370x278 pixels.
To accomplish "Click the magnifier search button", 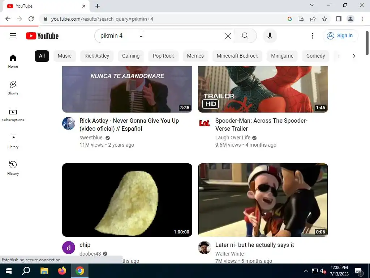I will tap(245, 36).
